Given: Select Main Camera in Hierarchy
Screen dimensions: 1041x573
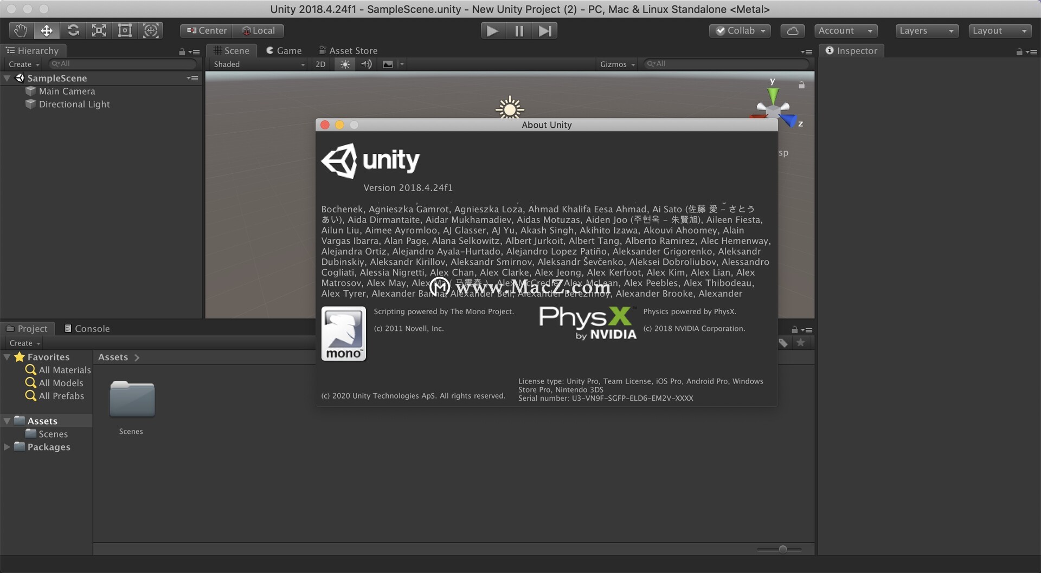Looking at the screenshot, I should click(67, 91).
